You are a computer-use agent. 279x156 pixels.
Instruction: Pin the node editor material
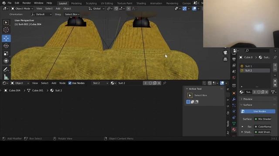pyautogui.click(x=165, y=83)
